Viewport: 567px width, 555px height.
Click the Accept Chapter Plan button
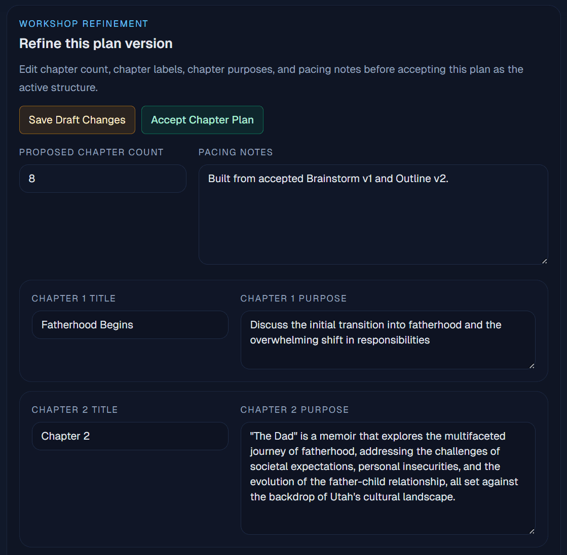pyautogui.click(x=202, y=120)
